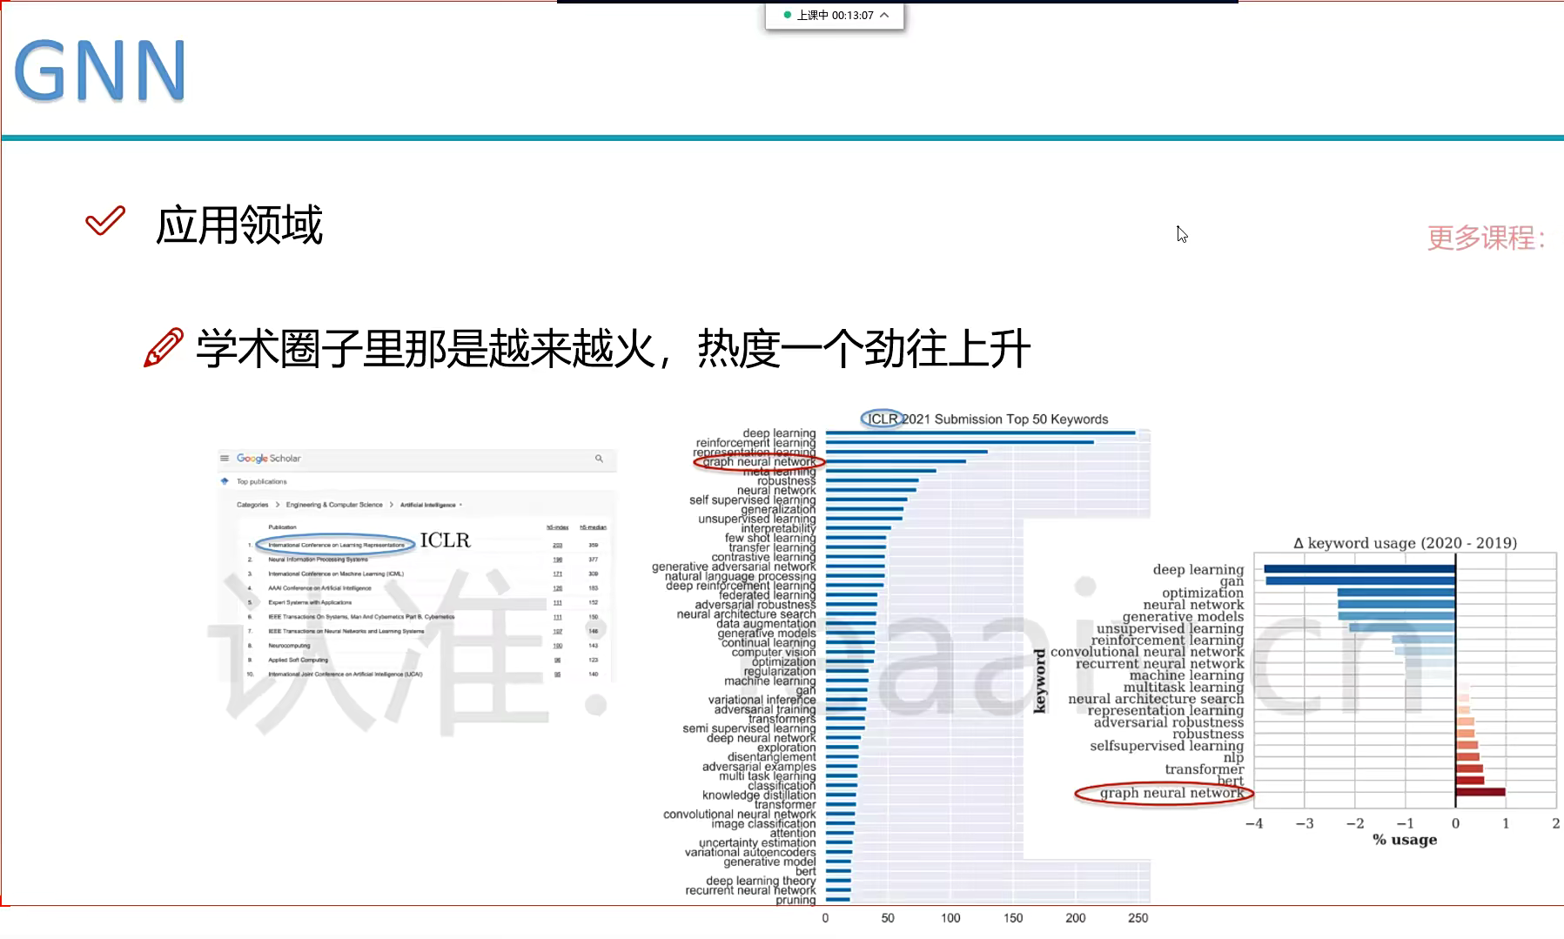Click the Categories breadcrumb item

tap(252, 505)
